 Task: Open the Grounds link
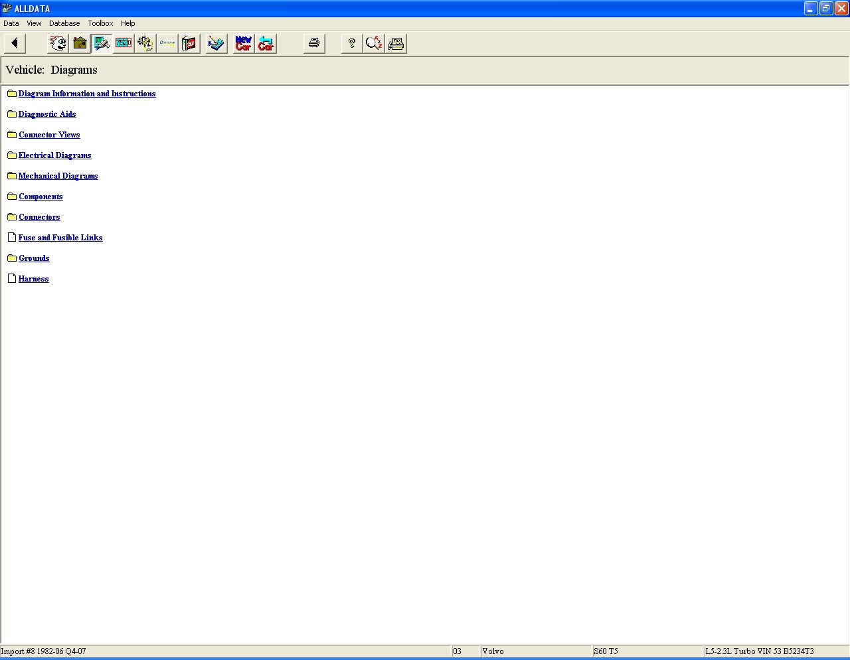[x=34, y=258]
